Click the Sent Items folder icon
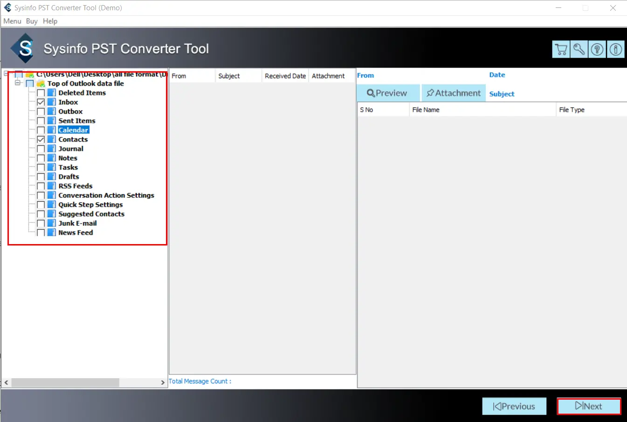627x422 pixels. point(52,121)
